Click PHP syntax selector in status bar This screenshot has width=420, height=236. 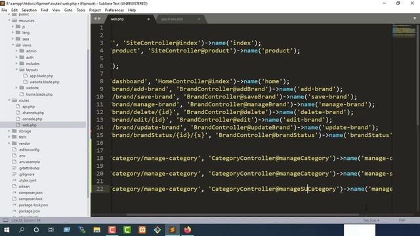(x=402, y=220)
